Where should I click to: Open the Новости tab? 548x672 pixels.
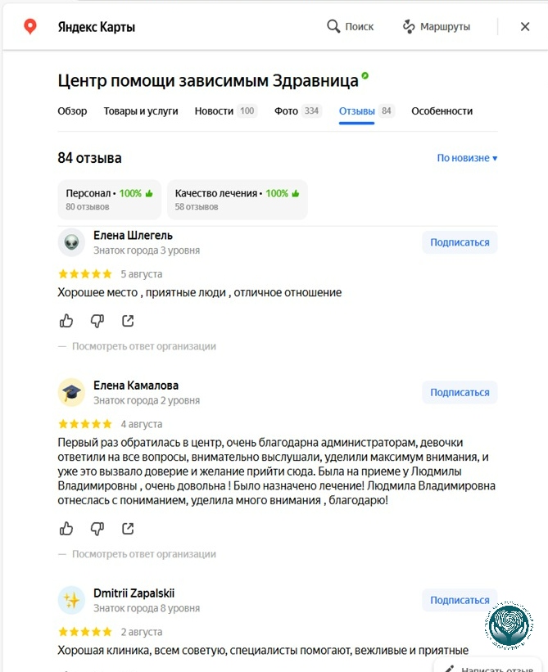point(225,111)
